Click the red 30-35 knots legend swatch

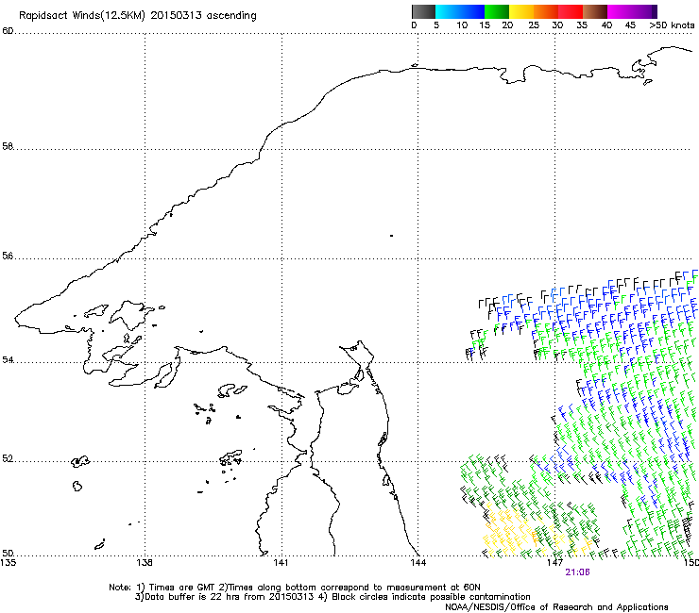pos(571,11)
